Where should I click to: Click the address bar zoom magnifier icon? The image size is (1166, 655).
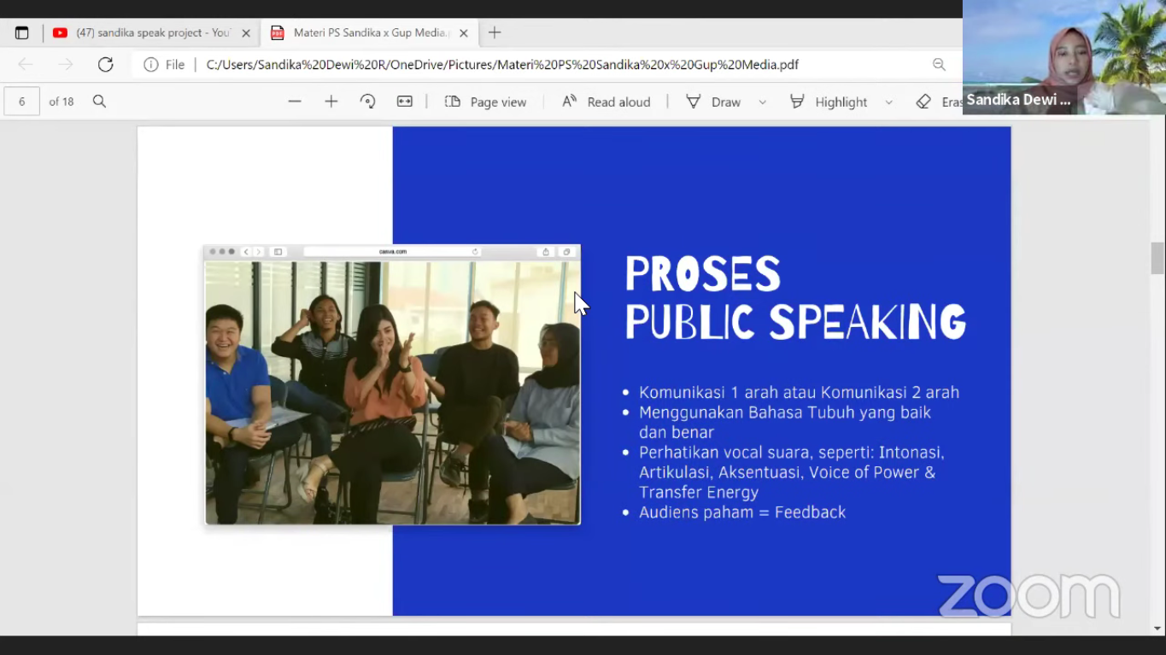939,65
